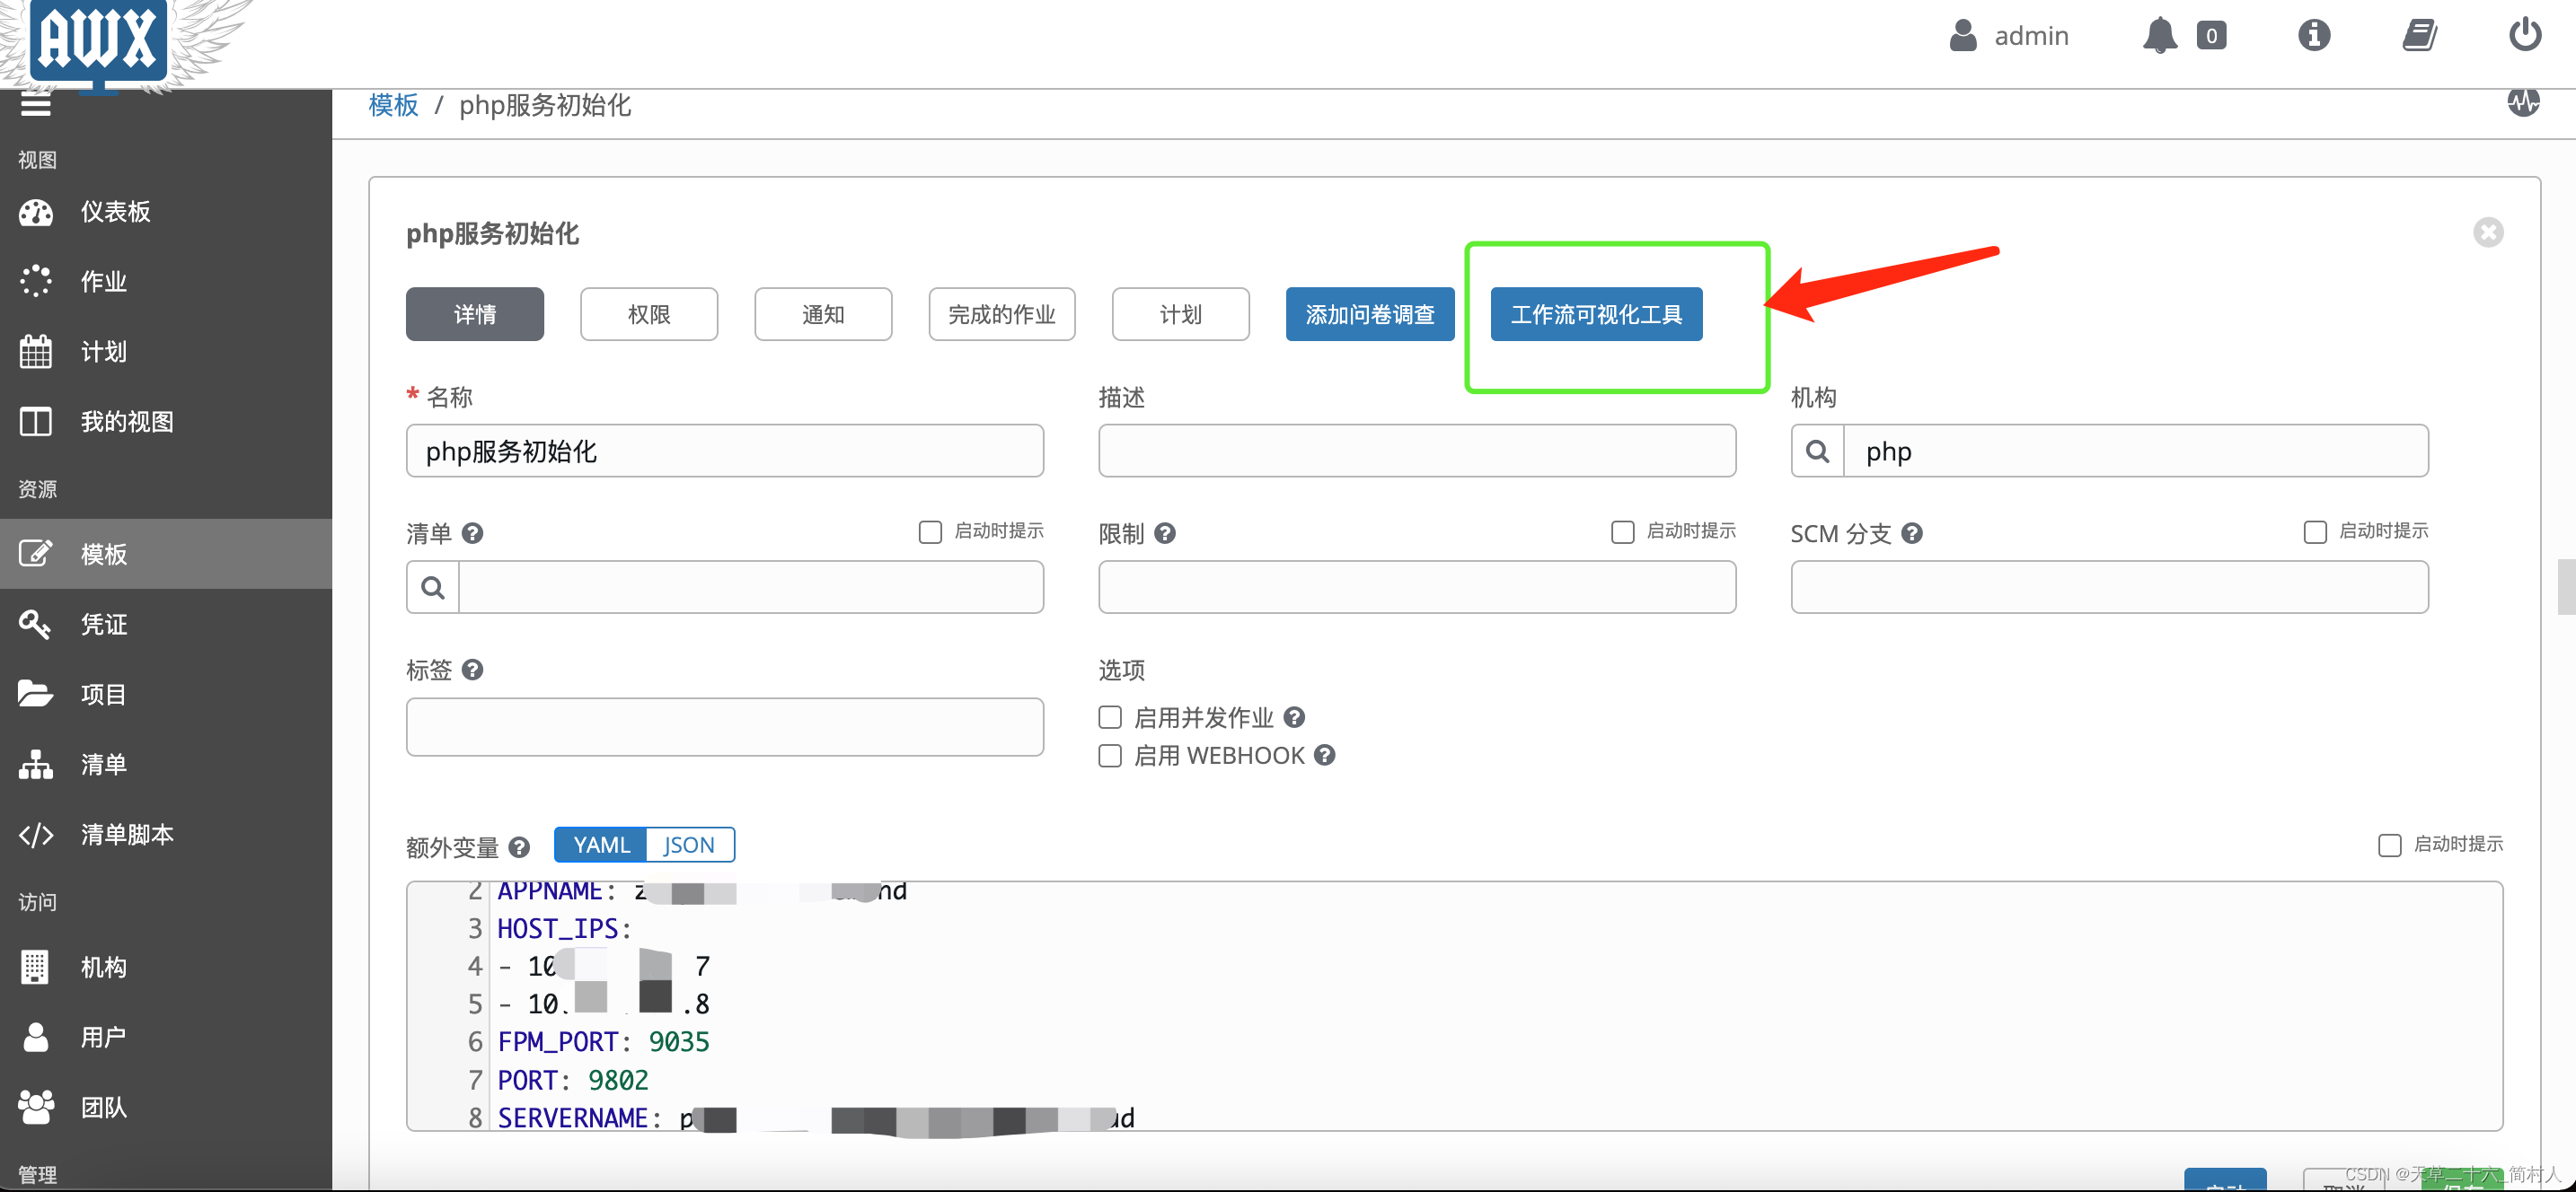2576x1192 pixels.
Task: Toggle the hamburger sidebar menu
Action: pos(36,105)
